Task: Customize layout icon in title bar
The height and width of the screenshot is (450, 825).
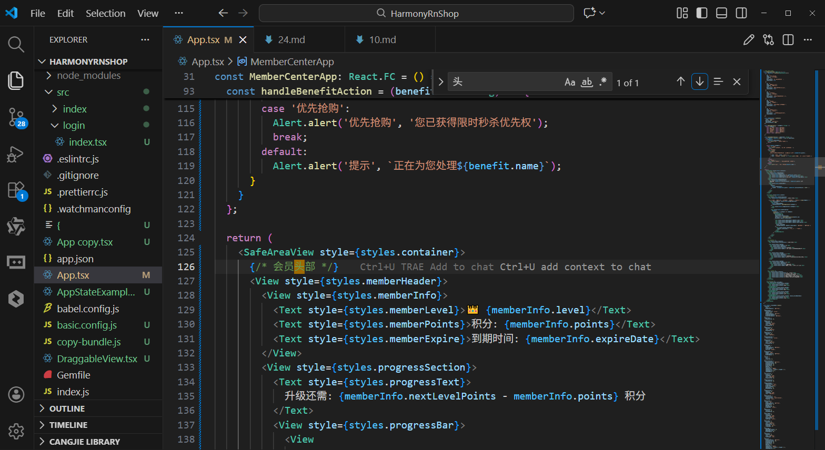Action: (x=682, y=13)
